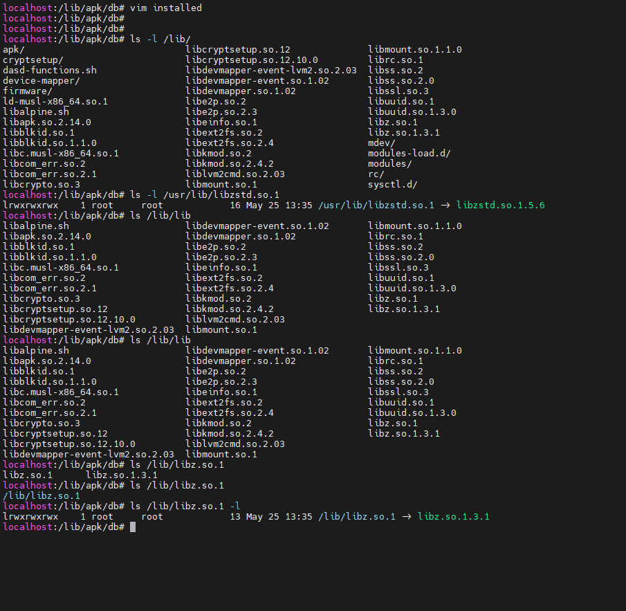Select the 'ld-musl-x86_64.so.1' file entry
The height and width of the screenshot is (611, 626).
(55, 102)
